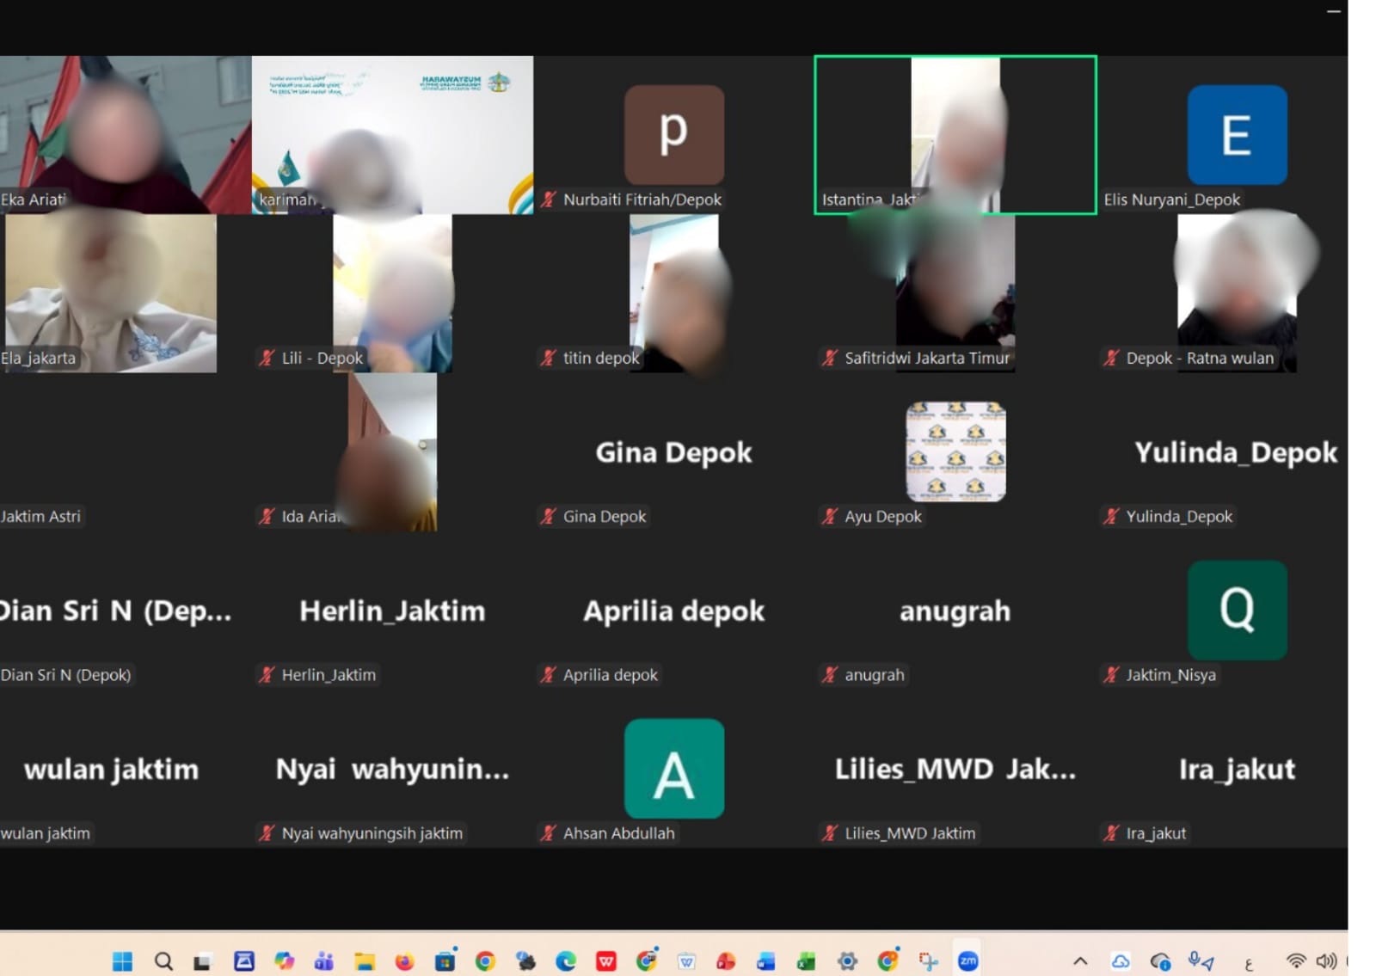This screenshot has width=1376, height=976.
Task: Open the Excel icon in the taskbar
Action: point(806,961)
